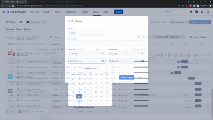Click the blue Create button
The image size is (213, 120).
(118, 12)
